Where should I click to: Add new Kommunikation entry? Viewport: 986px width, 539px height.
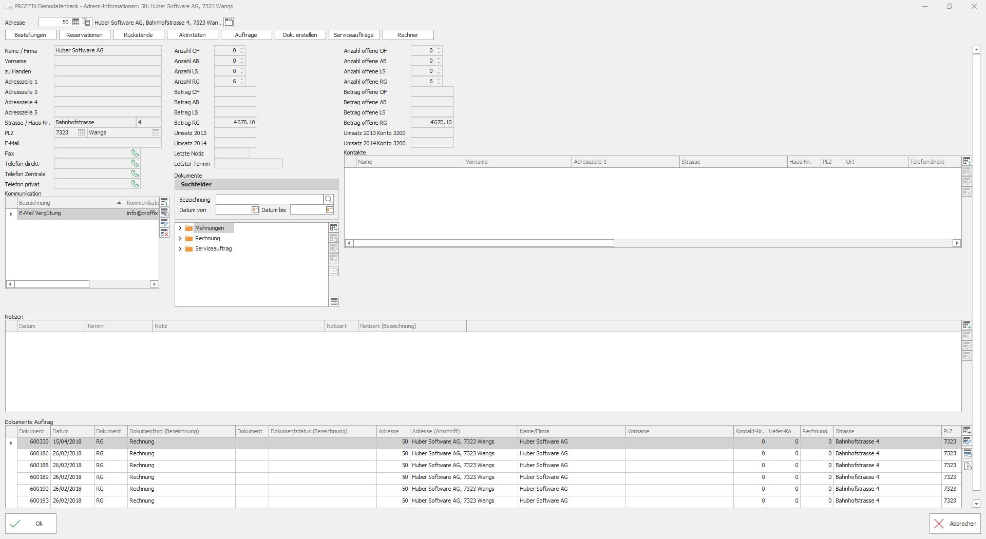pos(164,202)
